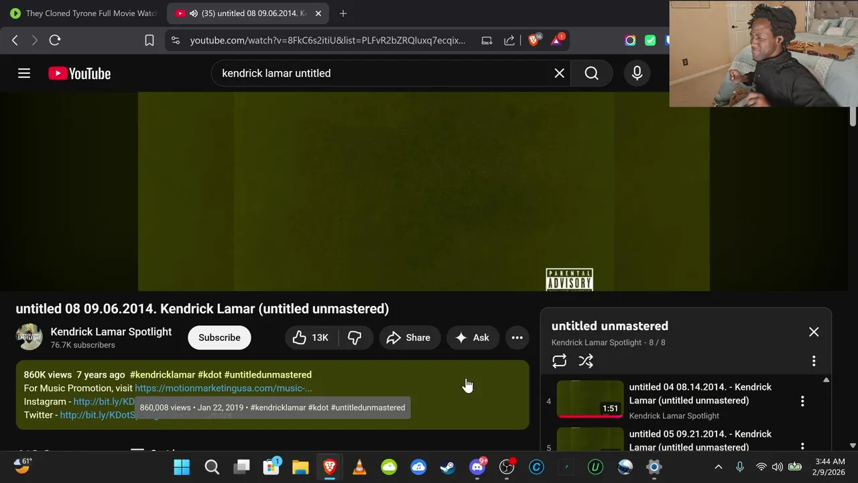Share the video
The width and height of the screenshot is (858, 483).
409,337
